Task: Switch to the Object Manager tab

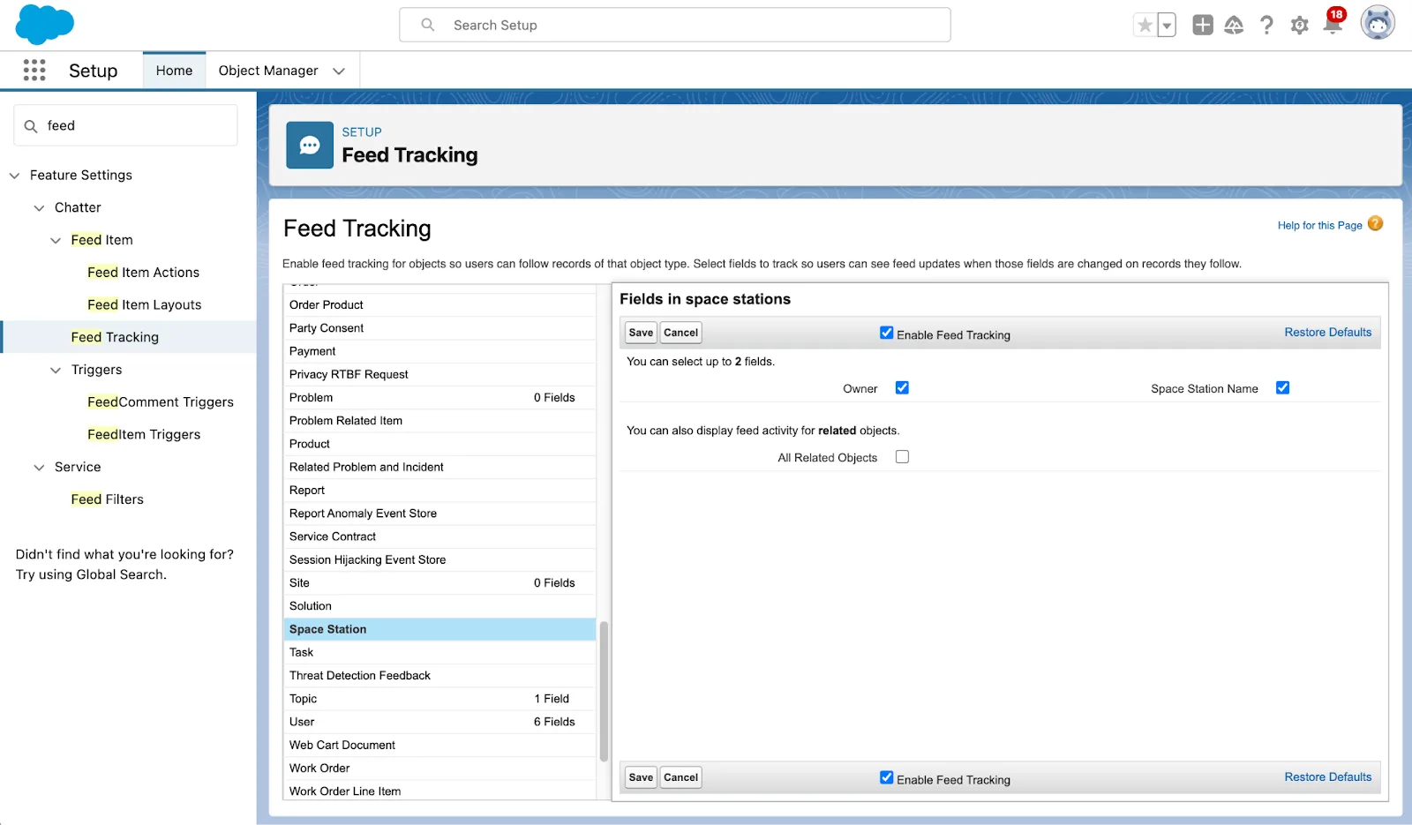Action: coord(268,71)
